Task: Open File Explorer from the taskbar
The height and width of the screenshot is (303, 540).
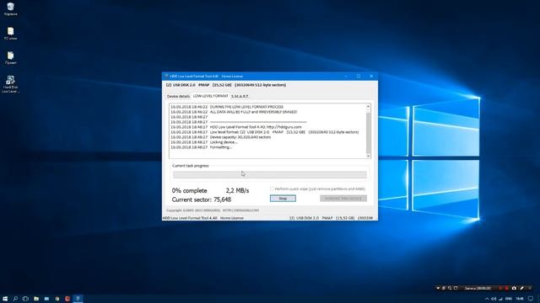Action: [x=36, y=299]
